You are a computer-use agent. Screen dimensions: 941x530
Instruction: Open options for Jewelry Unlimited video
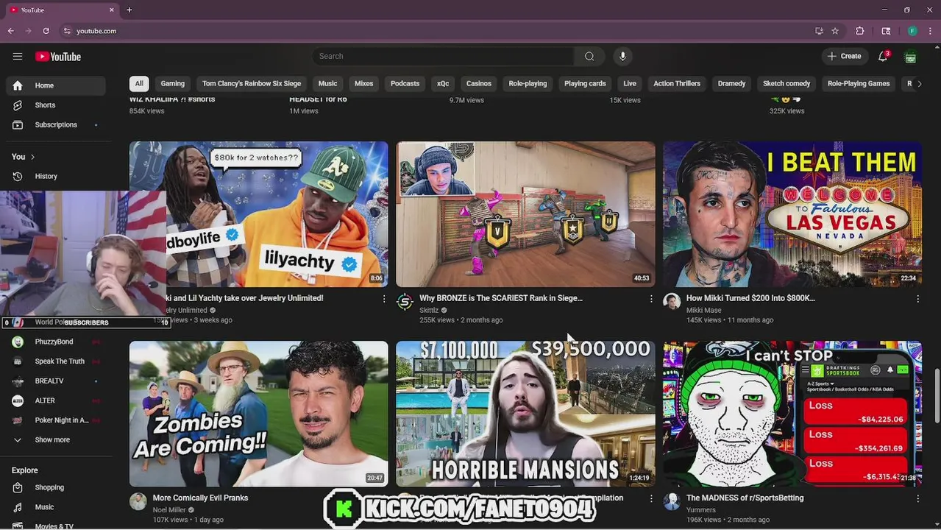[x=384, y=299]
